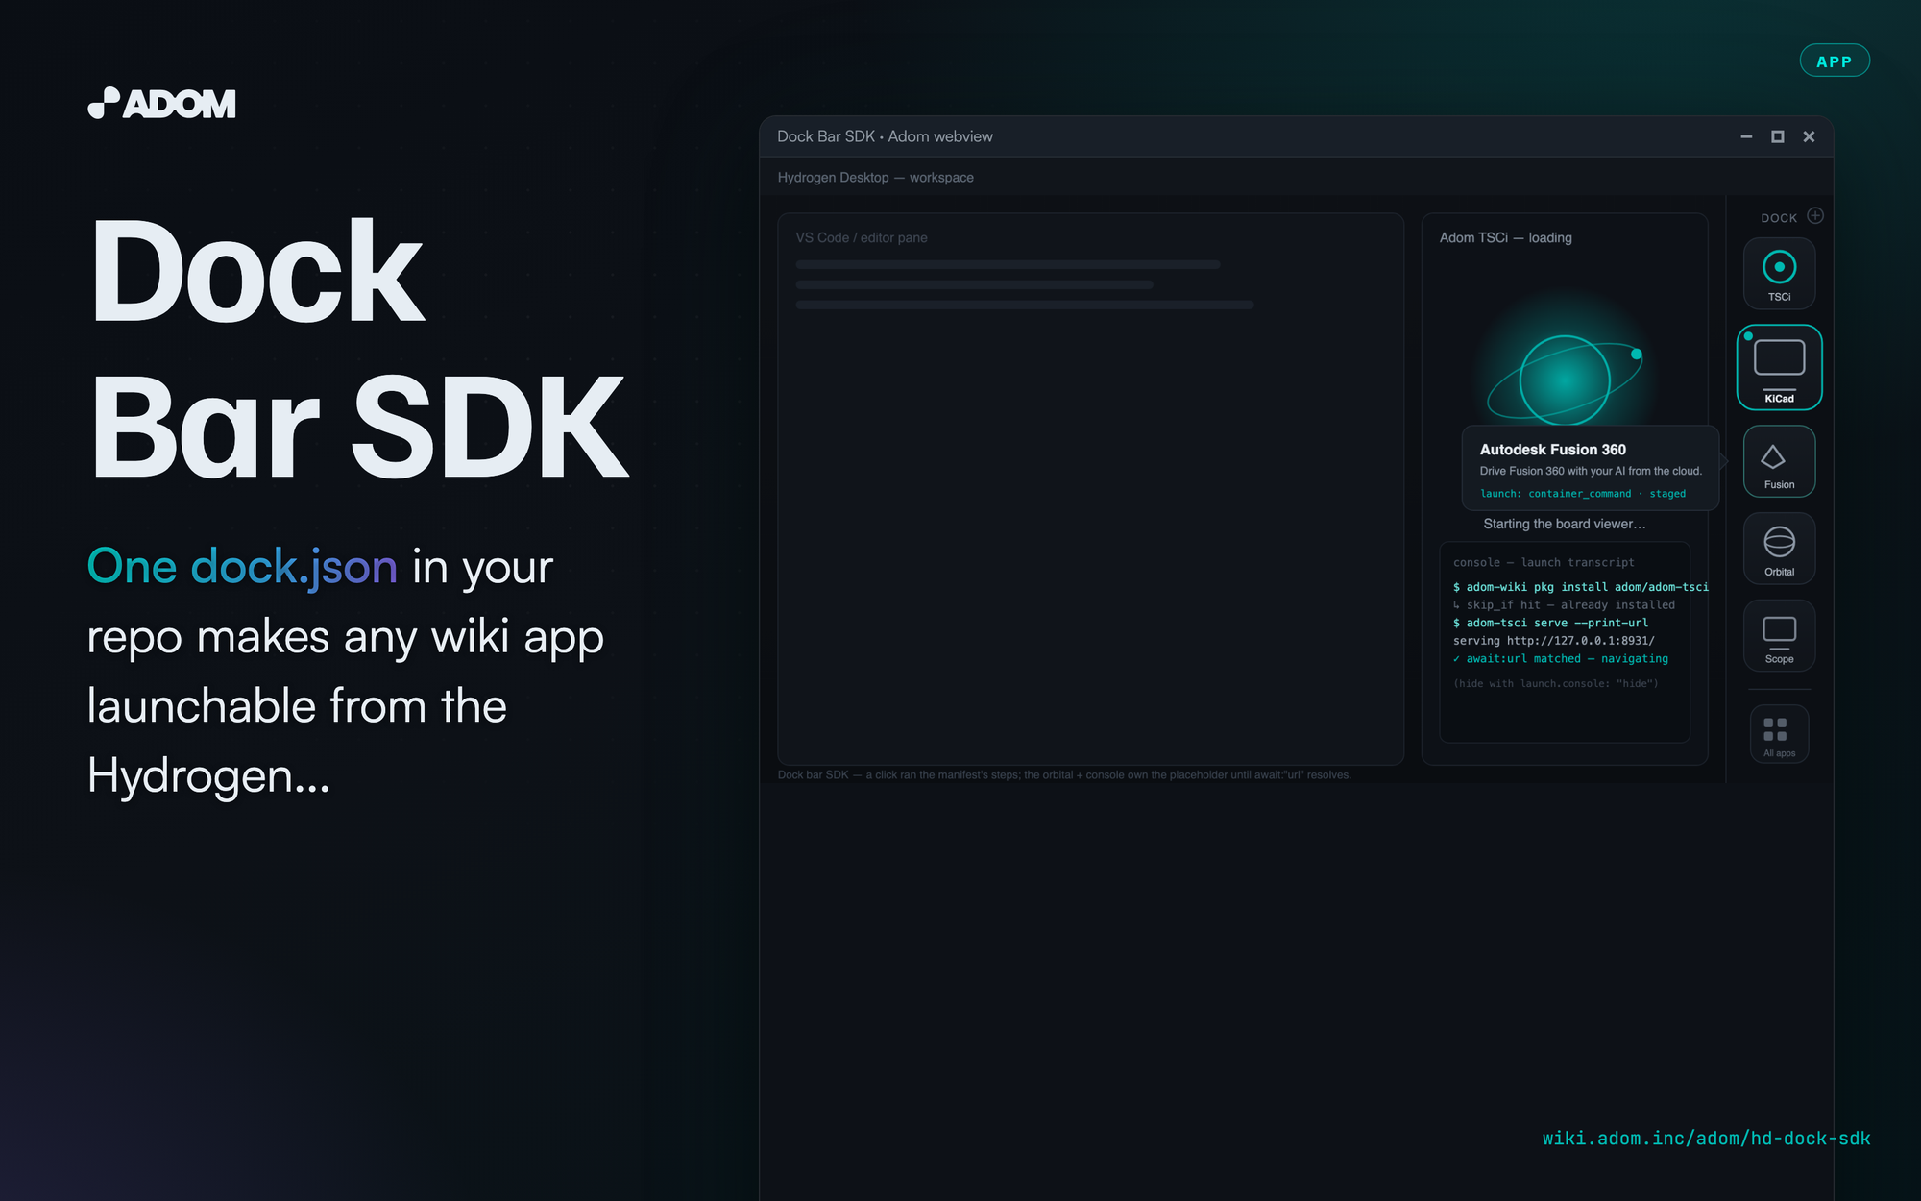Open the wiki.adom.inc/adom/hd-dock-sdk link
The width and height of the screenshot is (1921, 1201).
point(1706,1139)
